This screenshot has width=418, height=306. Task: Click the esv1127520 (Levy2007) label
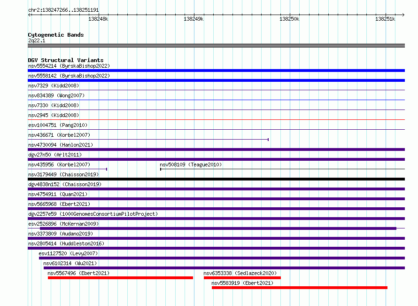point(68,253)
